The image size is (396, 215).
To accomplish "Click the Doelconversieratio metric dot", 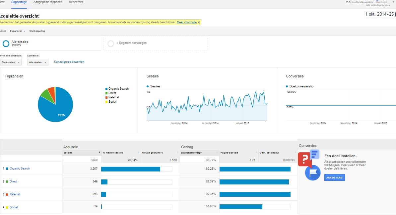I will [287, 86].
